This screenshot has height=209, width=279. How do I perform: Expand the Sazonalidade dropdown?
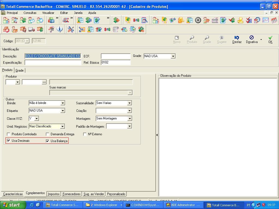pyautogui.click(x=129, y=103)
